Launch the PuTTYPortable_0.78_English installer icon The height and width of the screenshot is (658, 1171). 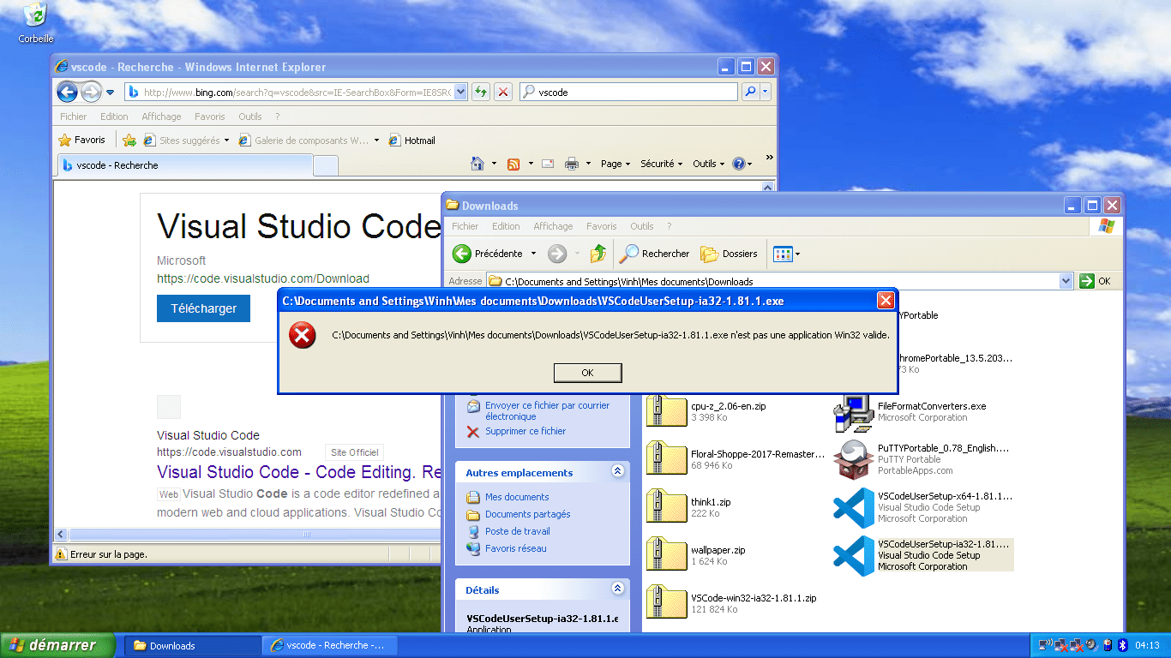pyautogui.click(x=852, y=459)
